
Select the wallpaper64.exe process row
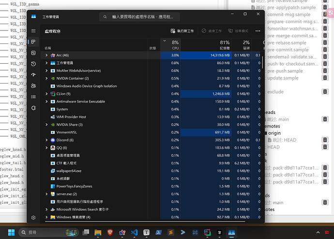[151, 171]
